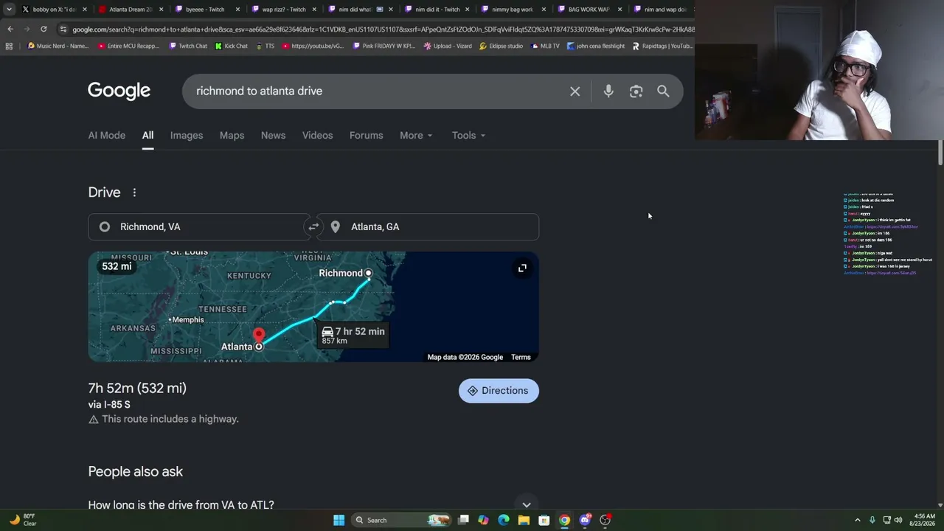Open the volume control in system tray
Viewport: 944px width, 531px height.
tap(898, 520)
